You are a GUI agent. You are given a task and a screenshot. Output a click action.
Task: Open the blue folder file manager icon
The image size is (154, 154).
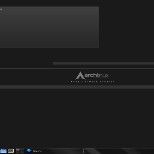3,151
